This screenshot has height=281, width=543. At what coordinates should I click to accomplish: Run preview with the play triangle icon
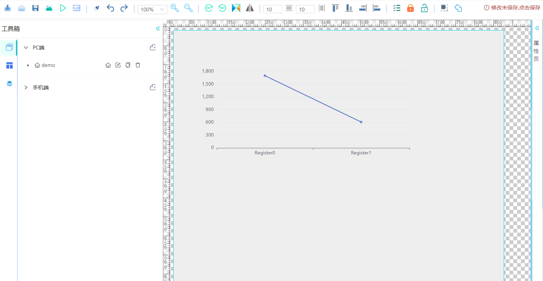(63, 8)
